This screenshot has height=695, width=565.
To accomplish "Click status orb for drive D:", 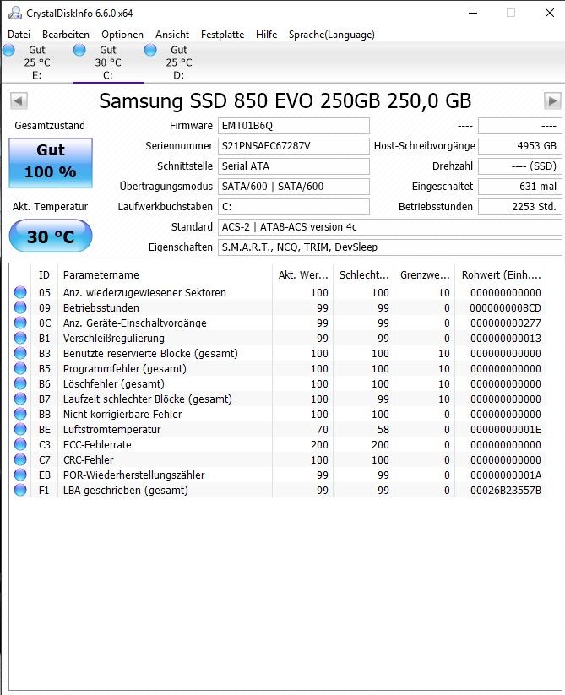I will pos(150,50).
